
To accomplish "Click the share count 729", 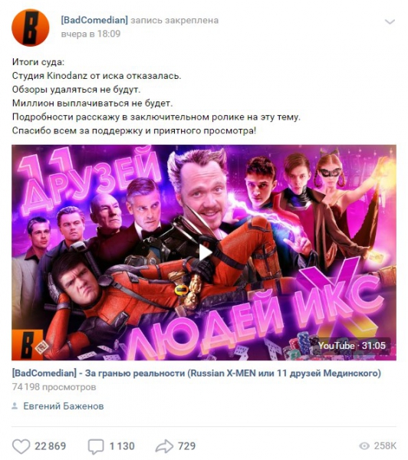I will click(x=186, y=446).
